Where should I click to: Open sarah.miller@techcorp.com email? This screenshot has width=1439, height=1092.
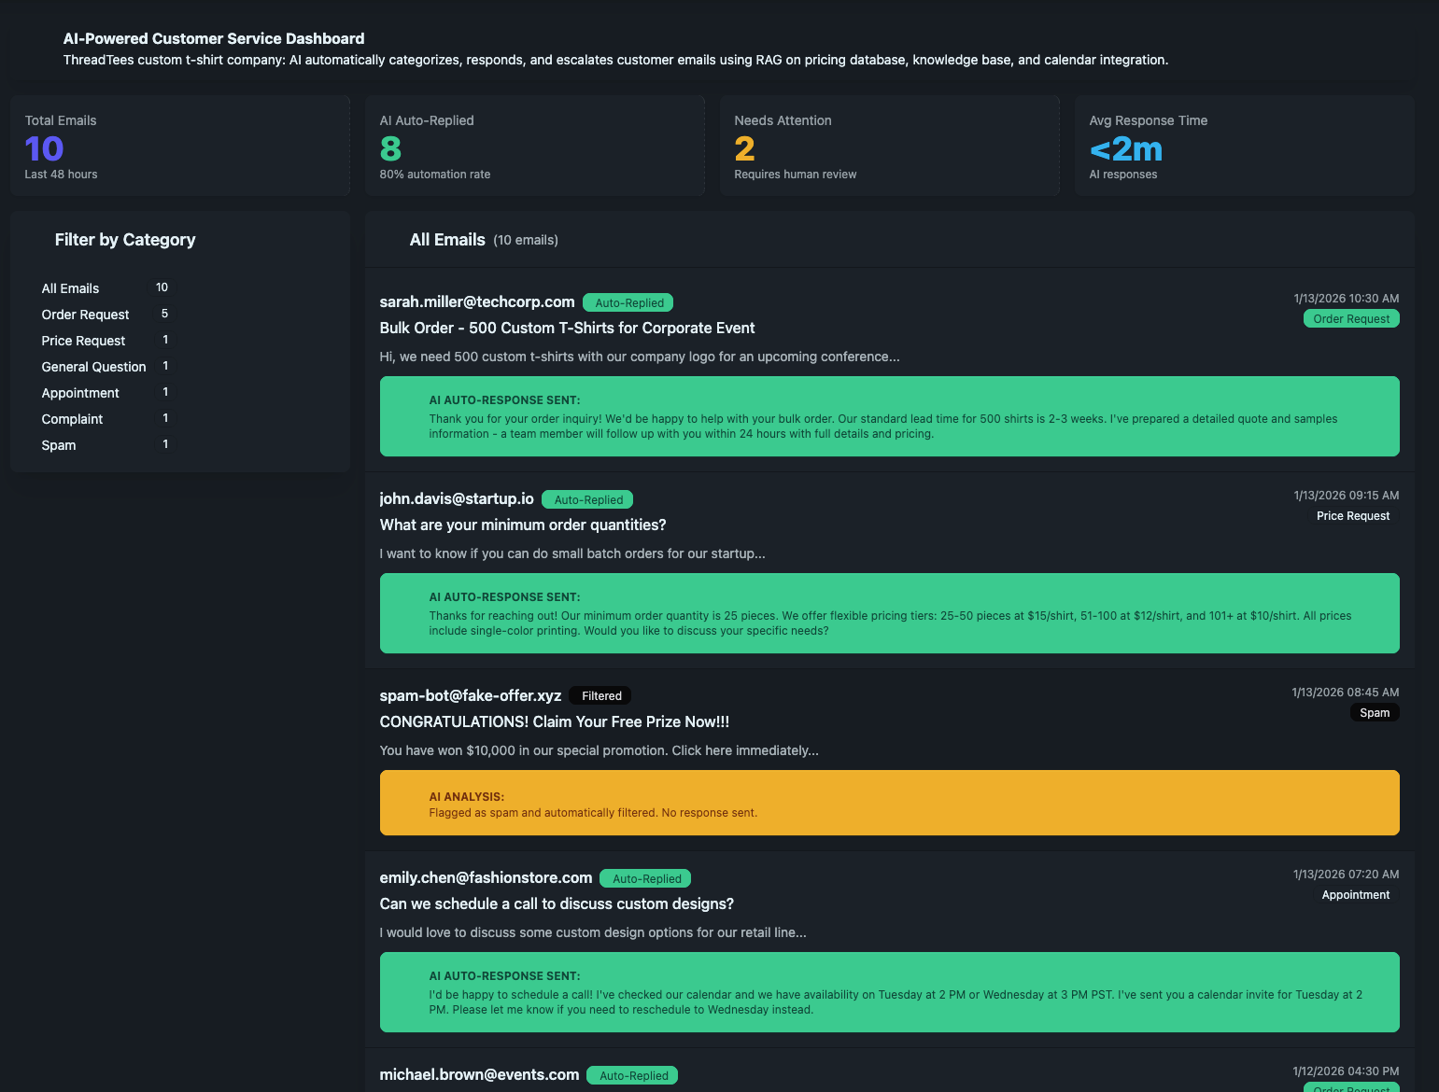(x=476, y=301)
